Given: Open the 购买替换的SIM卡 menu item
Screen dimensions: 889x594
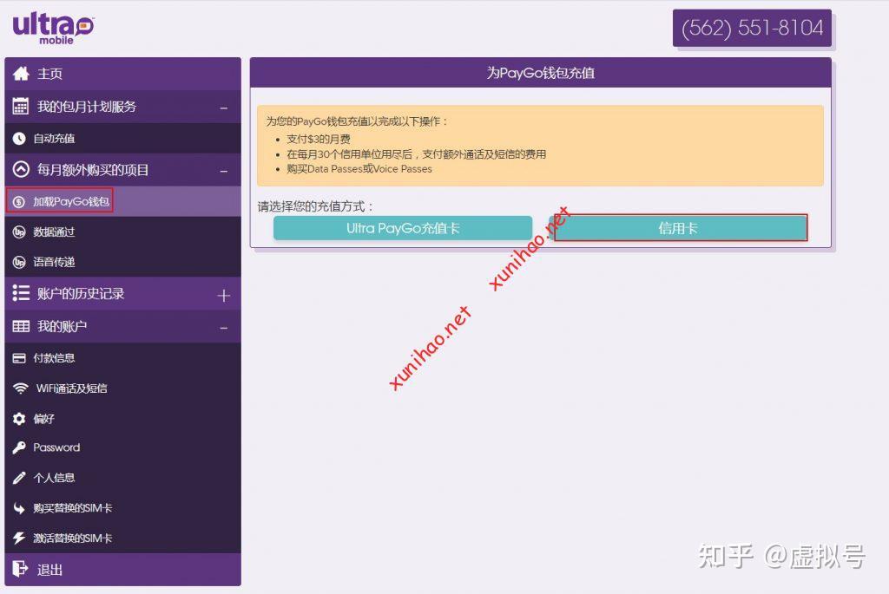Looking at the screenshot, I should pyautogui.click(x=122, y=508).
